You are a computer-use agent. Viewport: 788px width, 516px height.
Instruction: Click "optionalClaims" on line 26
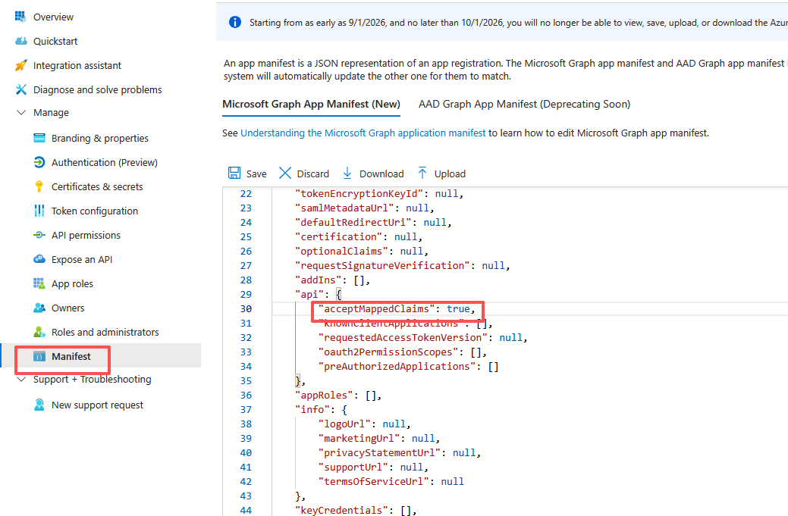pyautogui.click(x=341, y=251)
